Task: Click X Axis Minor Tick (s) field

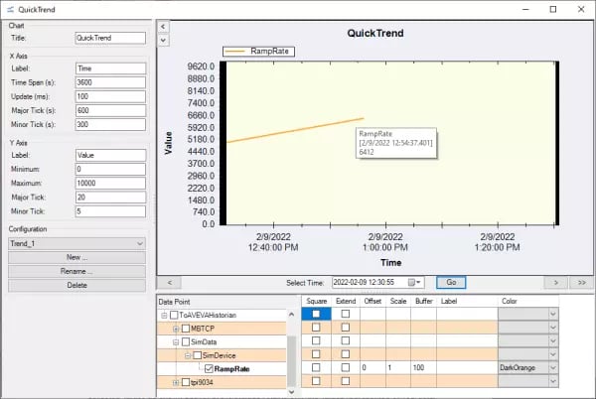Action: [x=110, y=124]
